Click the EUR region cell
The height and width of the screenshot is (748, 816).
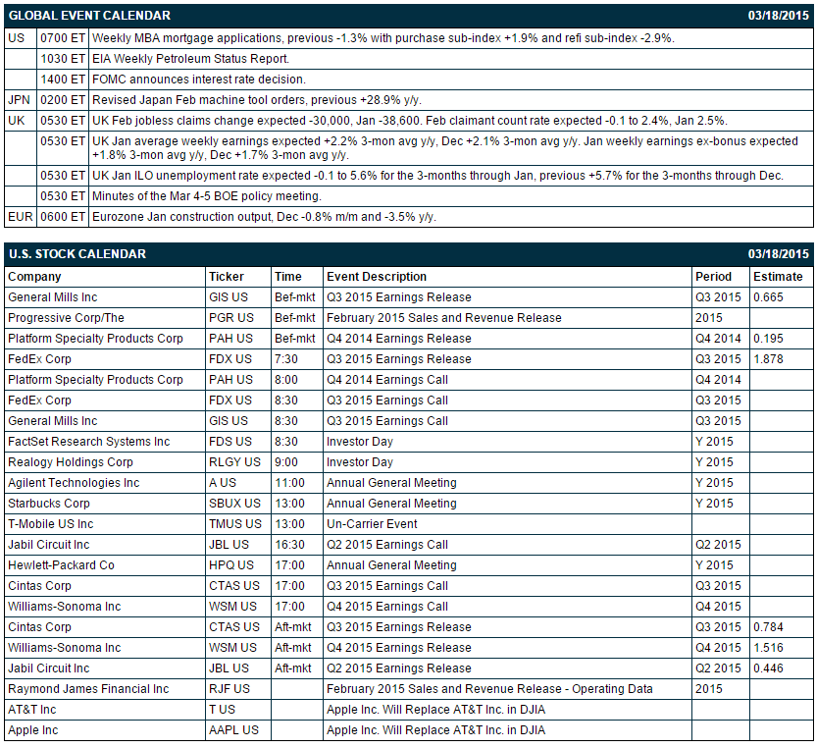point(20,217)
